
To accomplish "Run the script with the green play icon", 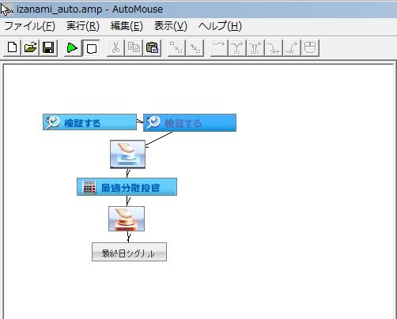I will pyautogui.click(x=73, y=48).
